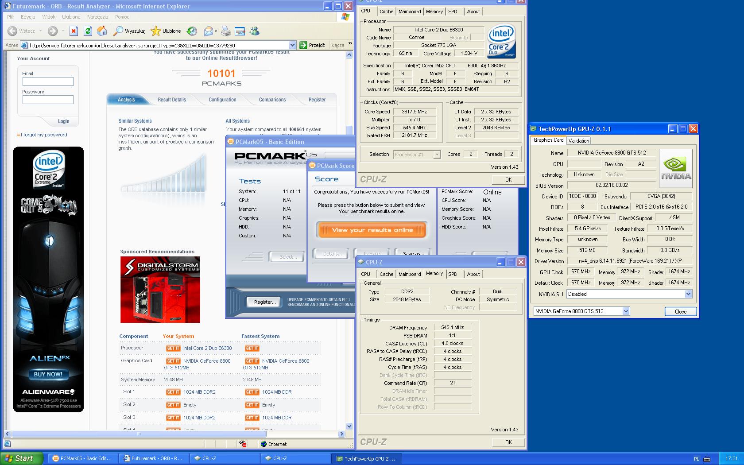This screenshot has height=465, width=744.
Task: Open the Cache tab in the lower CPU-Z window
Action: (x=386, y=274)
